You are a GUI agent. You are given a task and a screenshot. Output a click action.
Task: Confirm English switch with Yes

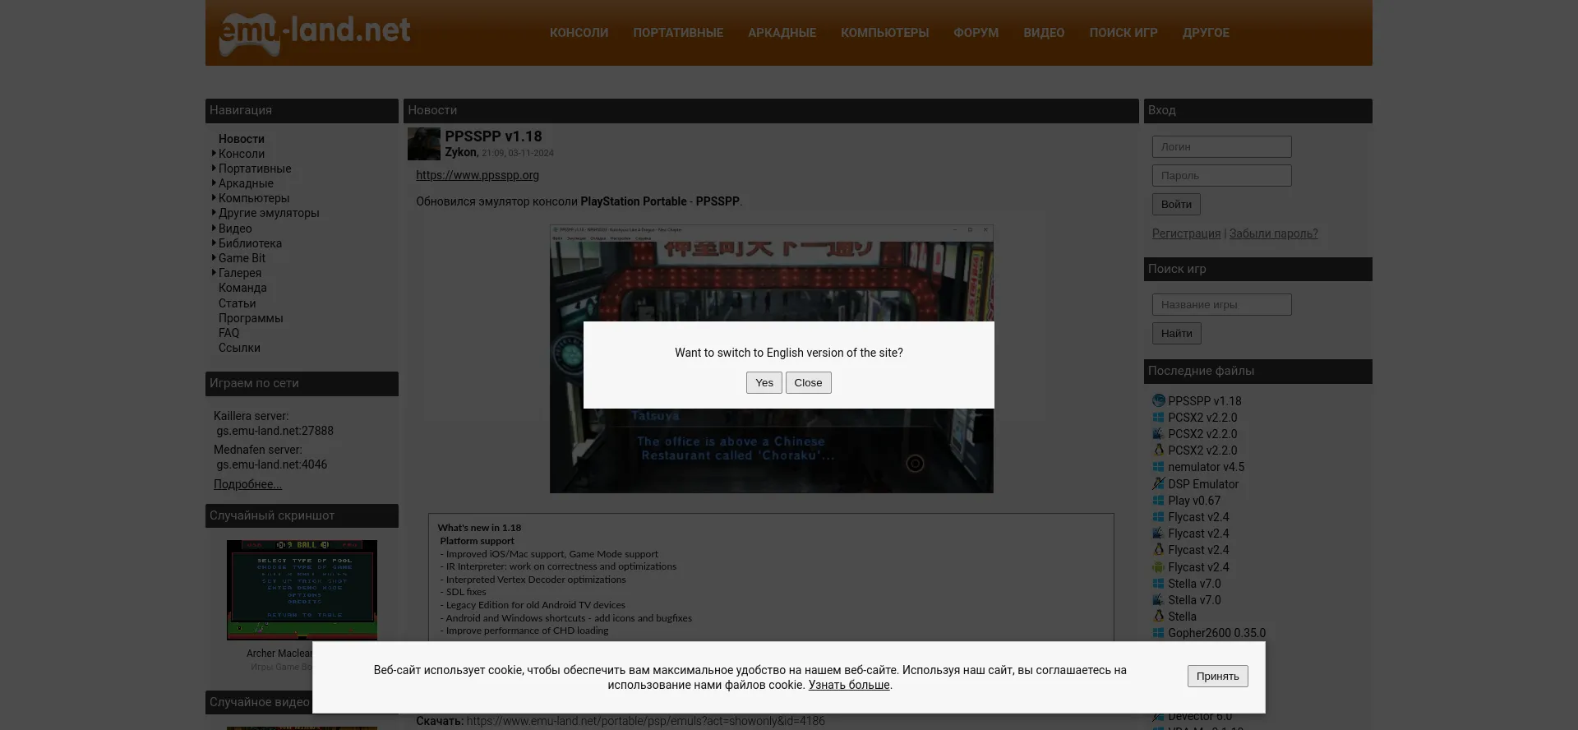tap(764, 383)
